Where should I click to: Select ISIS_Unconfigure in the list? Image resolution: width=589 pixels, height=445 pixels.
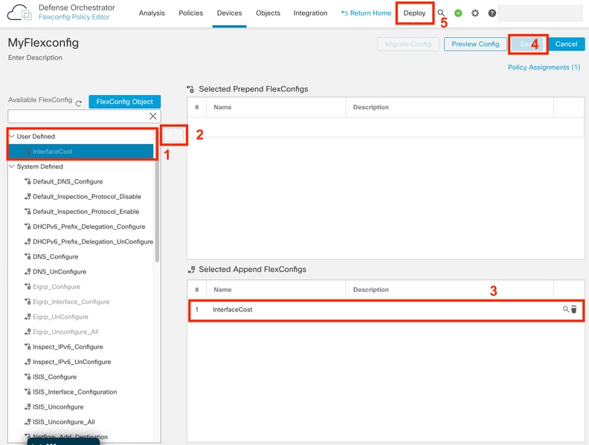click(58, 406)
